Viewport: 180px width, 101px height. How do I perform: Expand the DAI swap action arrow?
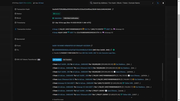click(53, 29)
